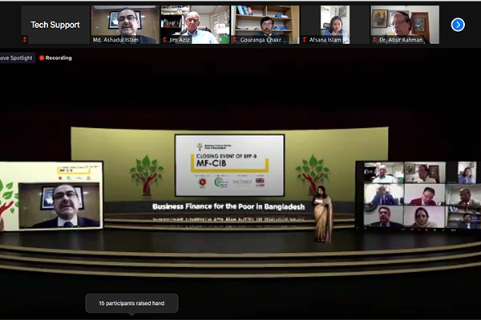Click the 'Afsana Islam' name label

click(325, 40)
